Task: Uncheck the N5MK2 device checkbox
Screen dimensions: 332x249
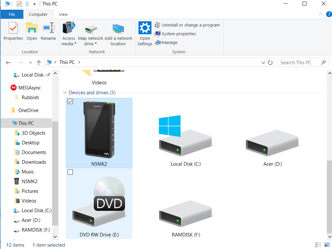Action: tap(70, 101)
